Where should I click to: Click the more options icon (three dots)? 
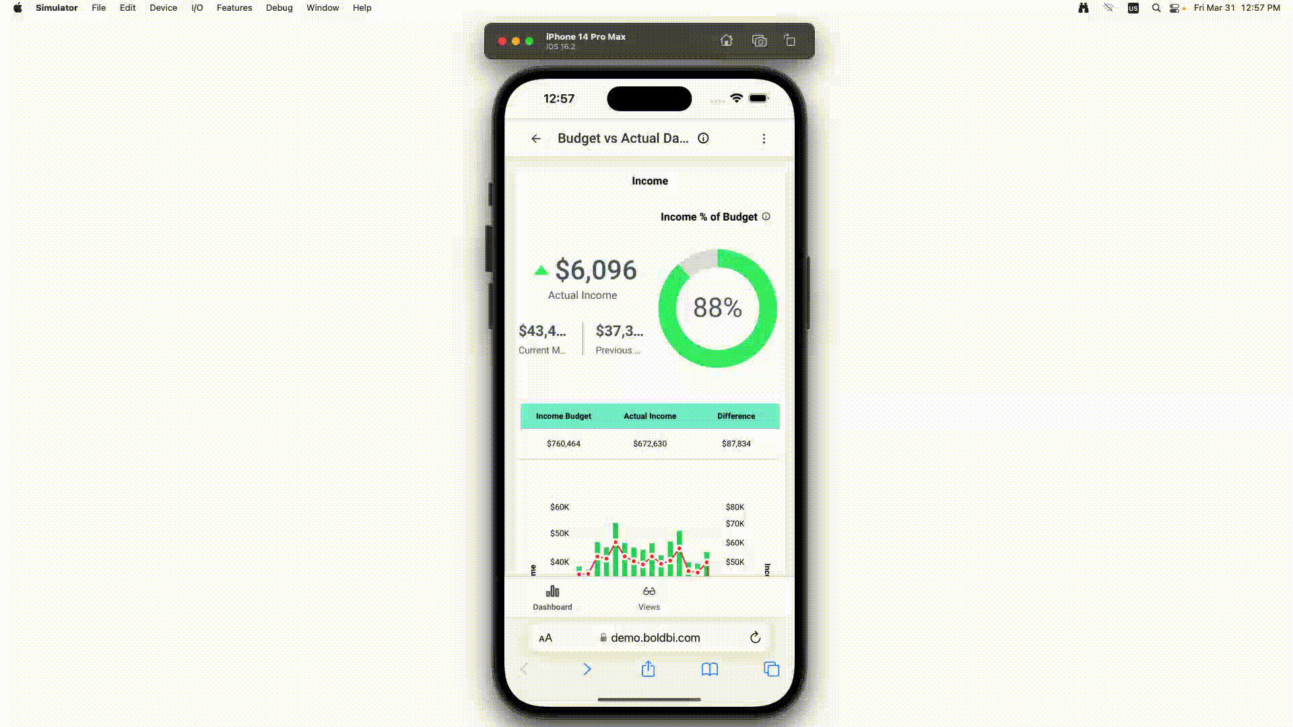(x=764, y=139)
